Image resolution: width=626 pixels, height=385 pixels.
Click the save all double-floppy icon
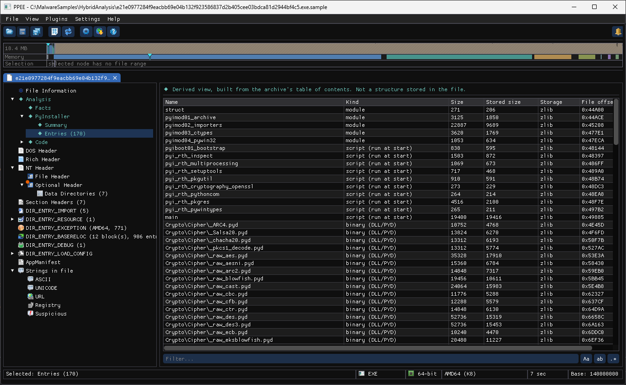[36, 32]
